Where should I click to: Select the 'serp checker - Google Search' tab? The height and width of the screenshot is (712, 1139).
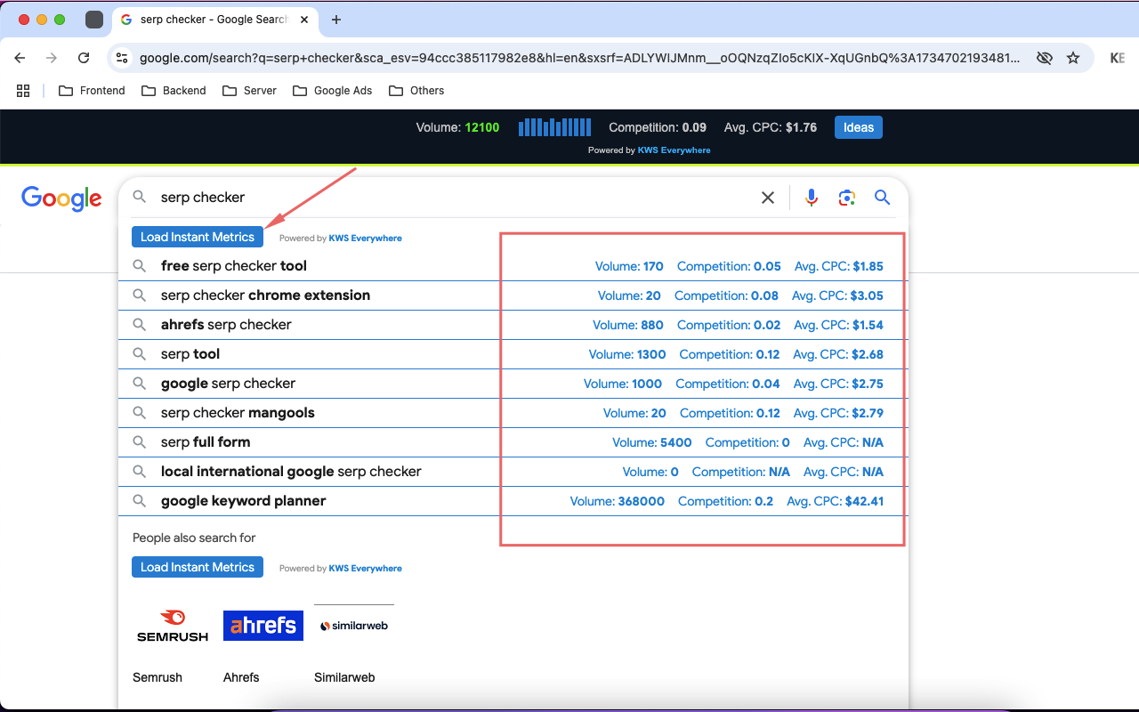(214, 20)
